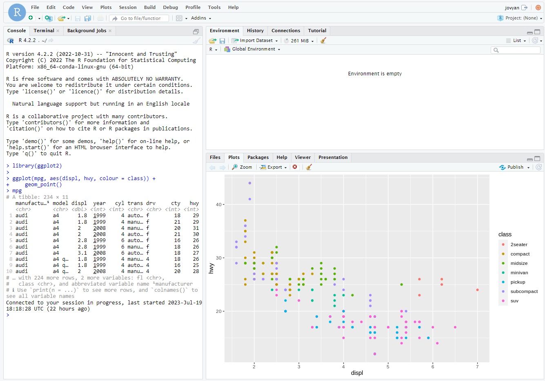Viewport: 545px width, 381px height.
Task: Remove the current plot
Action: [296, 167]
